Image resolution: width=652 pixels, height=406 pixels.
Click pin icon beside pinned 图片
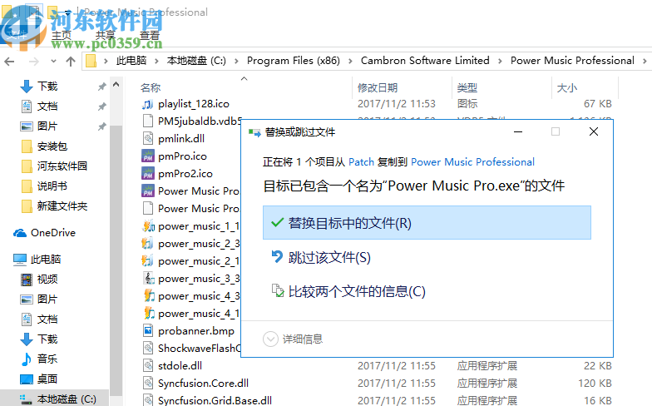click(101, 126)
